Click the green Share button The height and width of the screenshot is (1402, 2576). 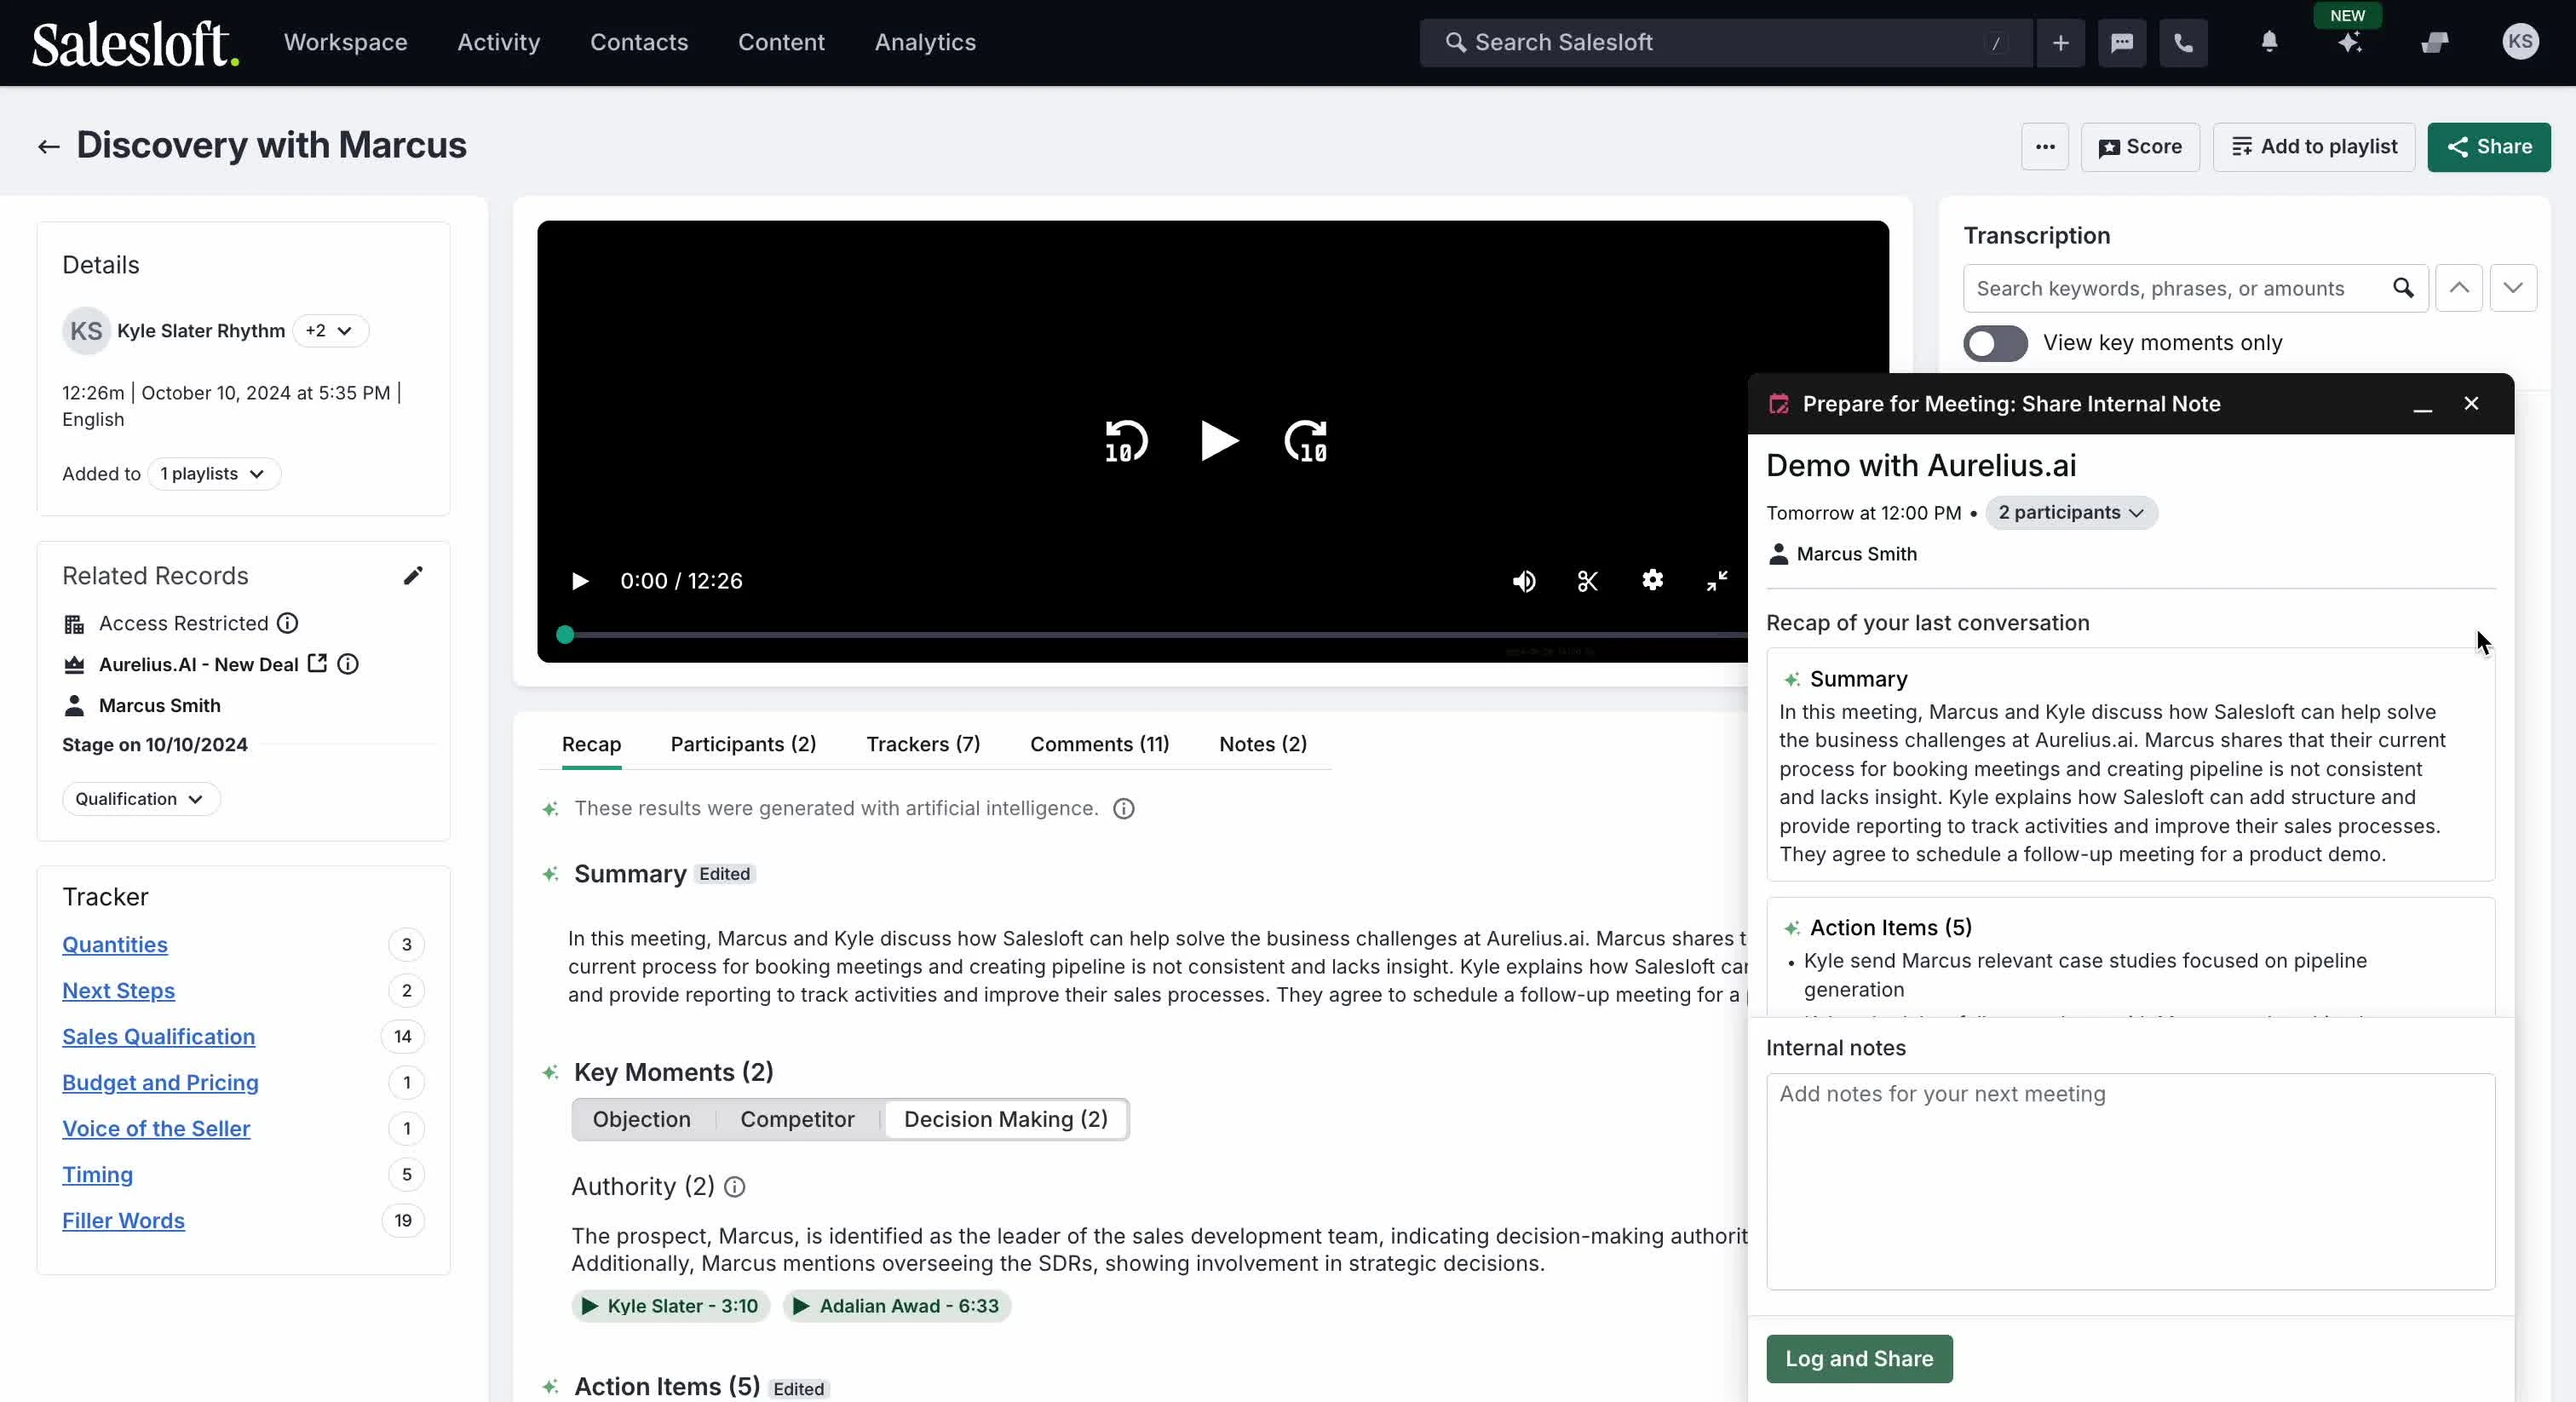(2488, 147)
